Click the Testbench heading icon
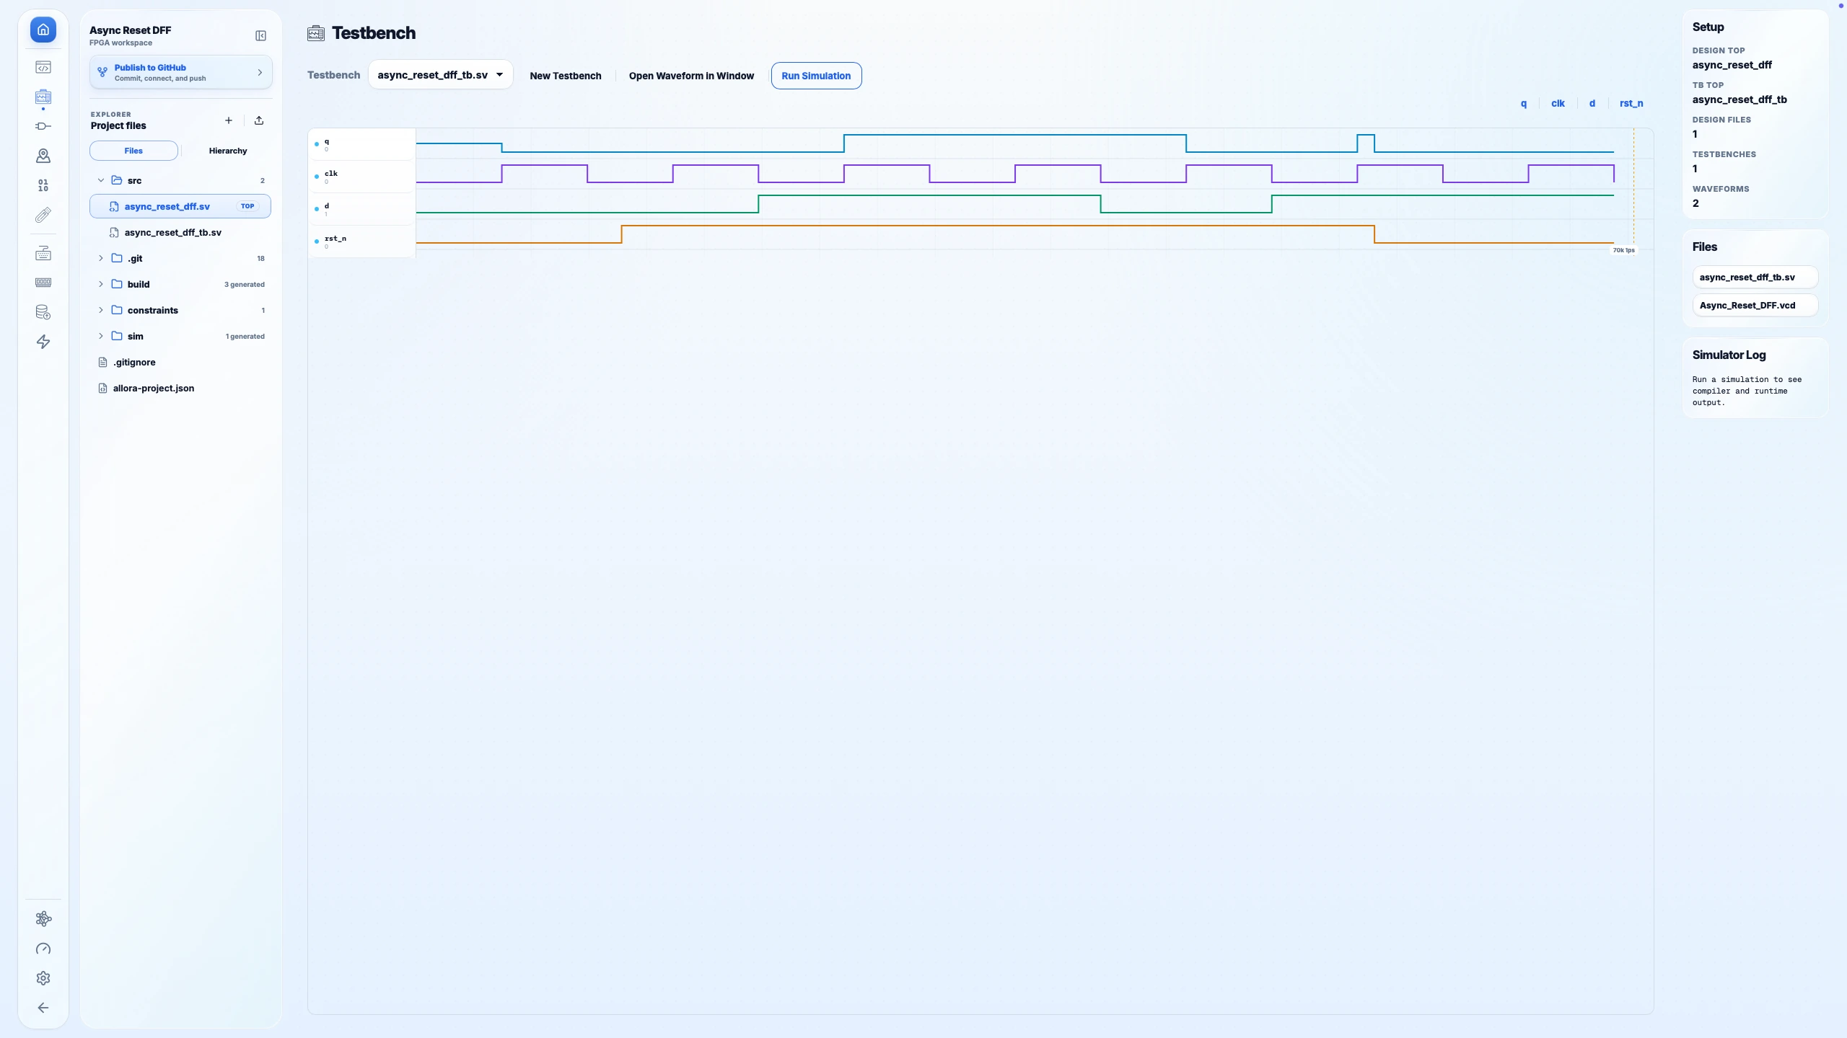The image size is (1847, 1038). tap(316, 33)
